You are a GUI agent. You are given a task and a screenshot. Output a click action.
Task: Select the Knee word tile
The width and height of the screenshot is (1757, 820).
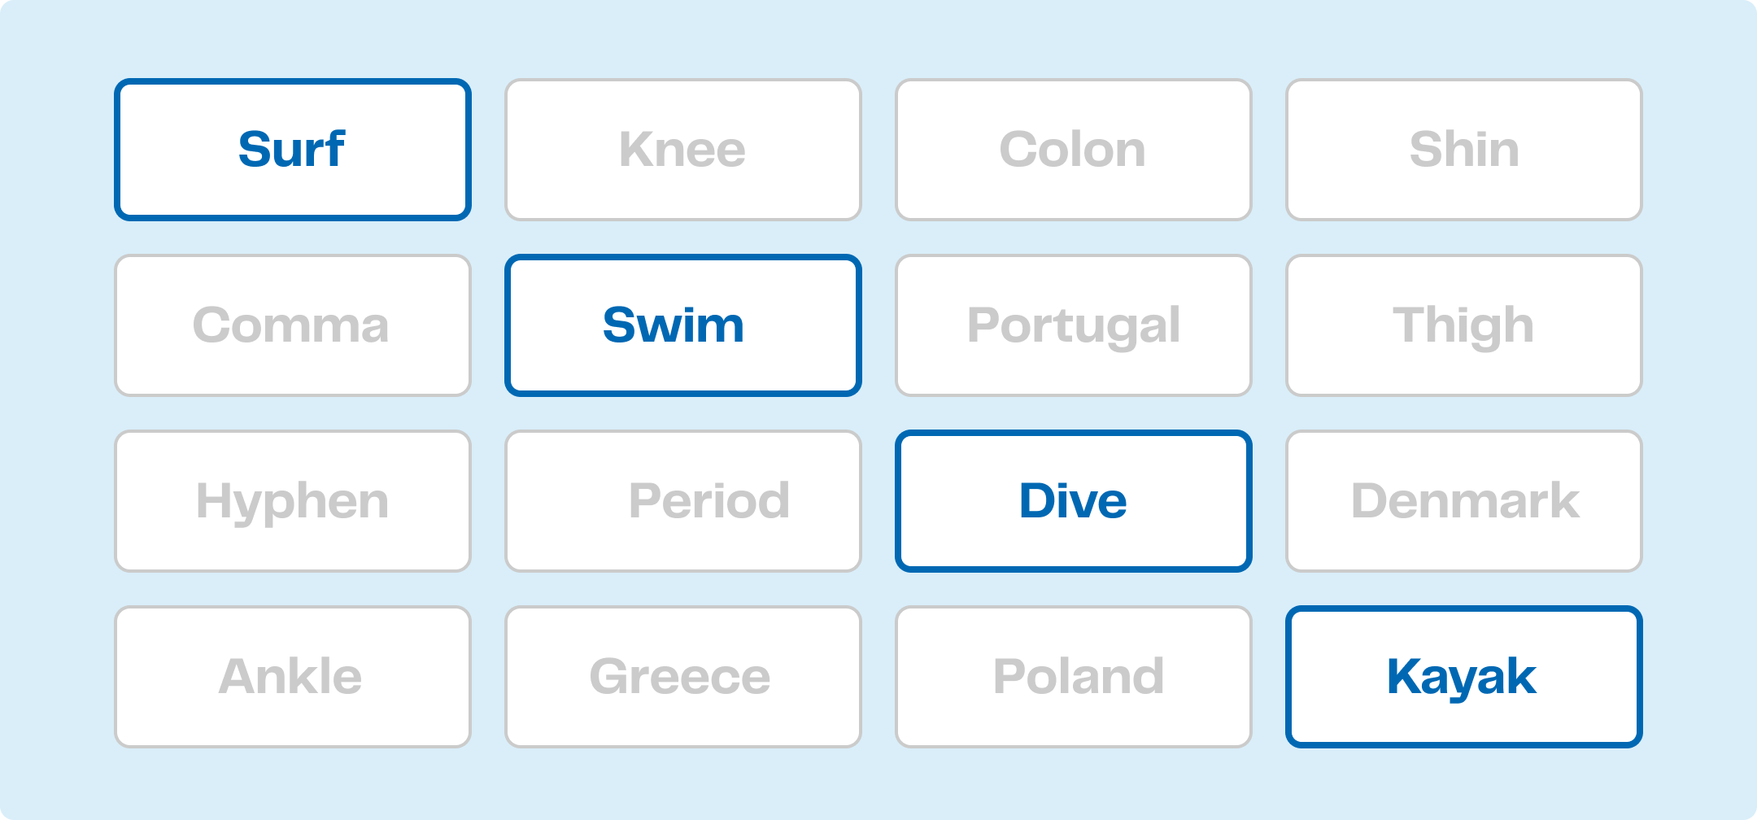[x=683, y=150]
